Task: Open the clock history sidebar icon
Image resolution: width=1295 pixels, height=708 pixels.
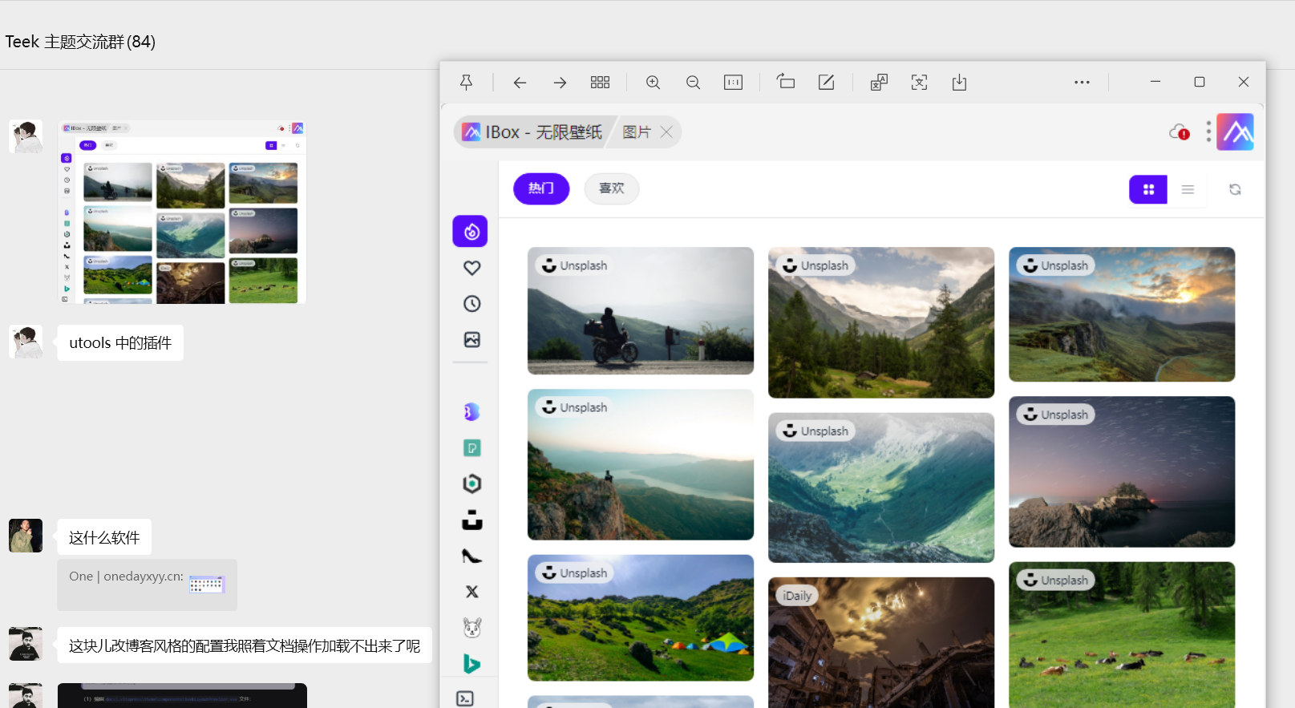Action: click(471, 304)
